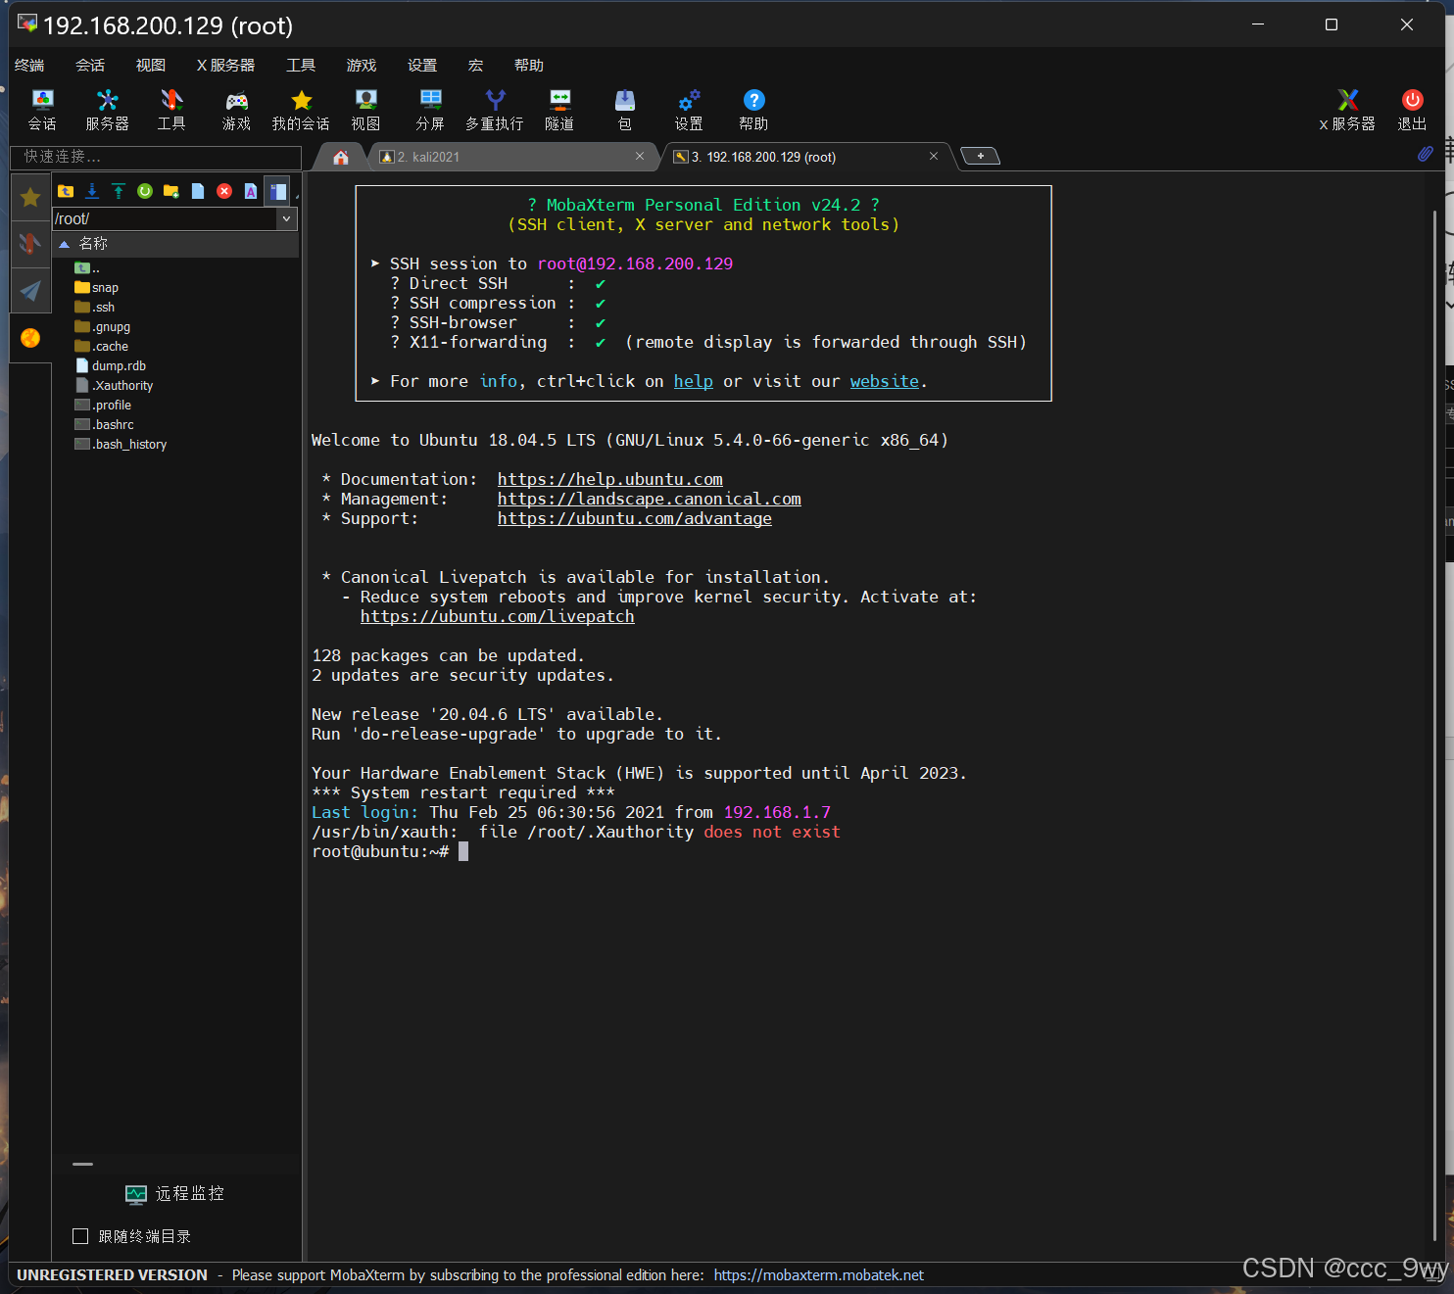
Task: Click the 隧道 (Tunneling) toolbar icon
Action: point(559,110)
